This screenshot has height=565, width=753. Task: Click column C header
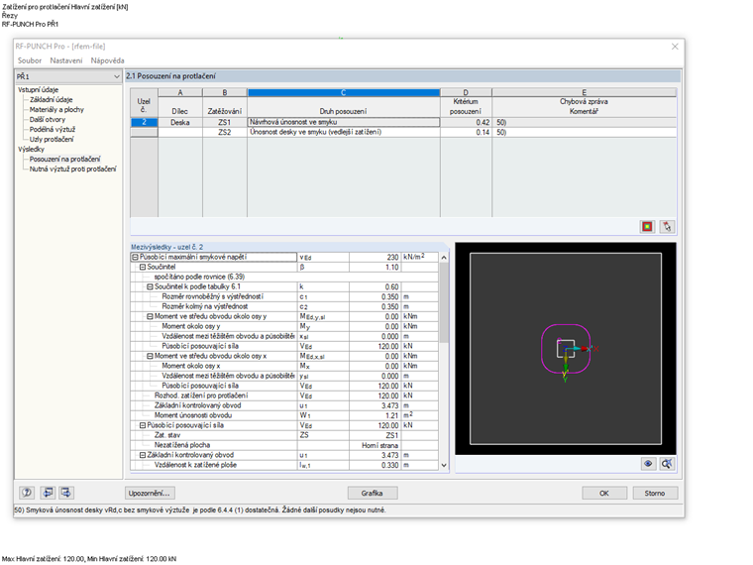[x=344, y=93]
